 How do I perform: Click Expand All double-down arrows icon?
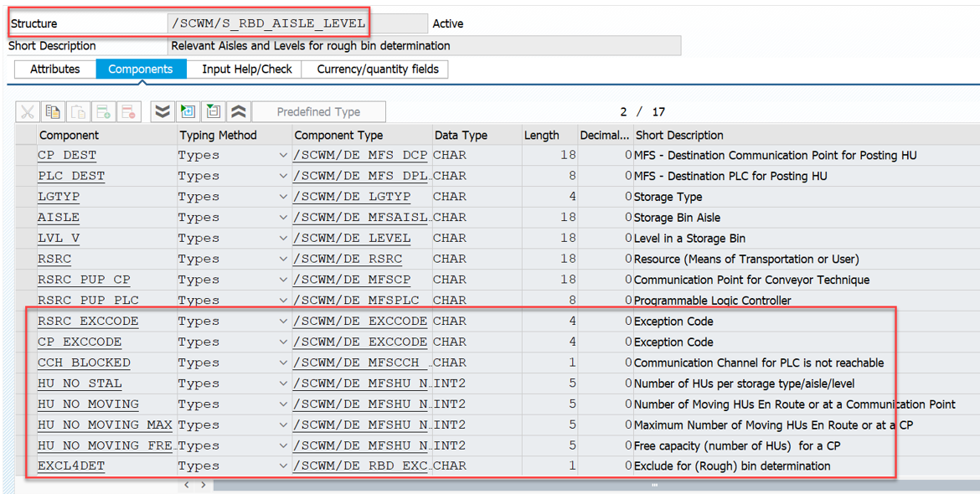coord(162,112)
